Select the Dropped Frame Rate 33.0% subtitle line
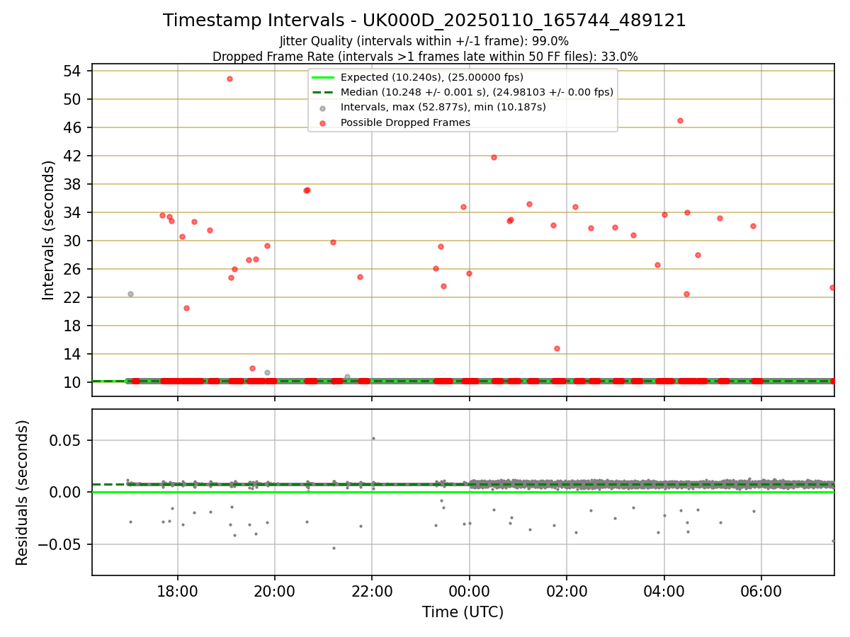The width and height of the screenshot is (850, 637). pos(425,57)
